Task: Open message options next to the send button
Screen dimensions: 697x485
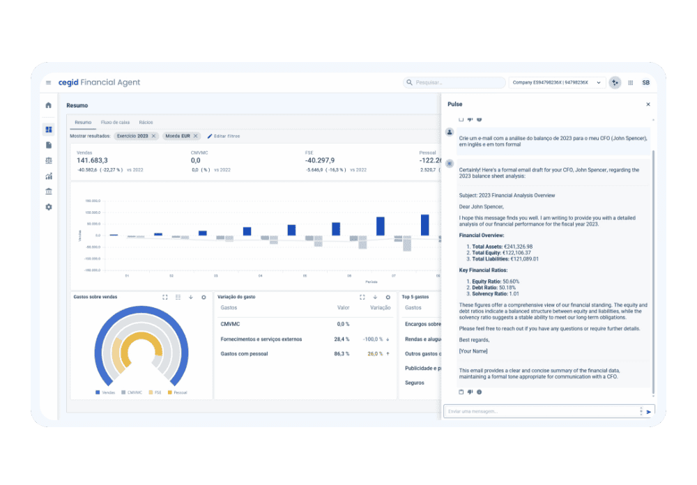Action: tap(641, 412)
